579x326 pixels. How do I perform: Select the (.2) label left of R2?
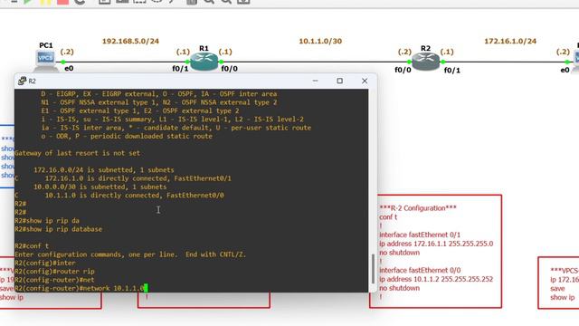tap(404, 52)
